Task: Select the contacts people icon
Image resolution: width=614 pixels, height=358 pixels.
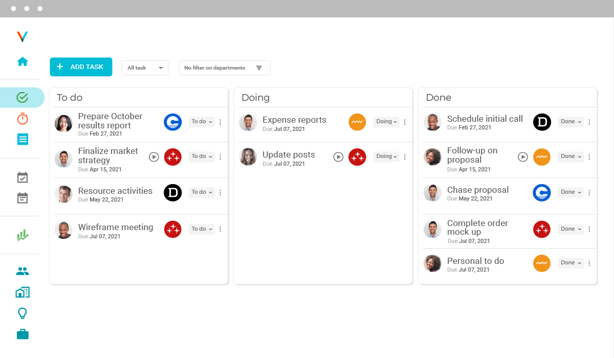Action: click(x=23, y=271)
